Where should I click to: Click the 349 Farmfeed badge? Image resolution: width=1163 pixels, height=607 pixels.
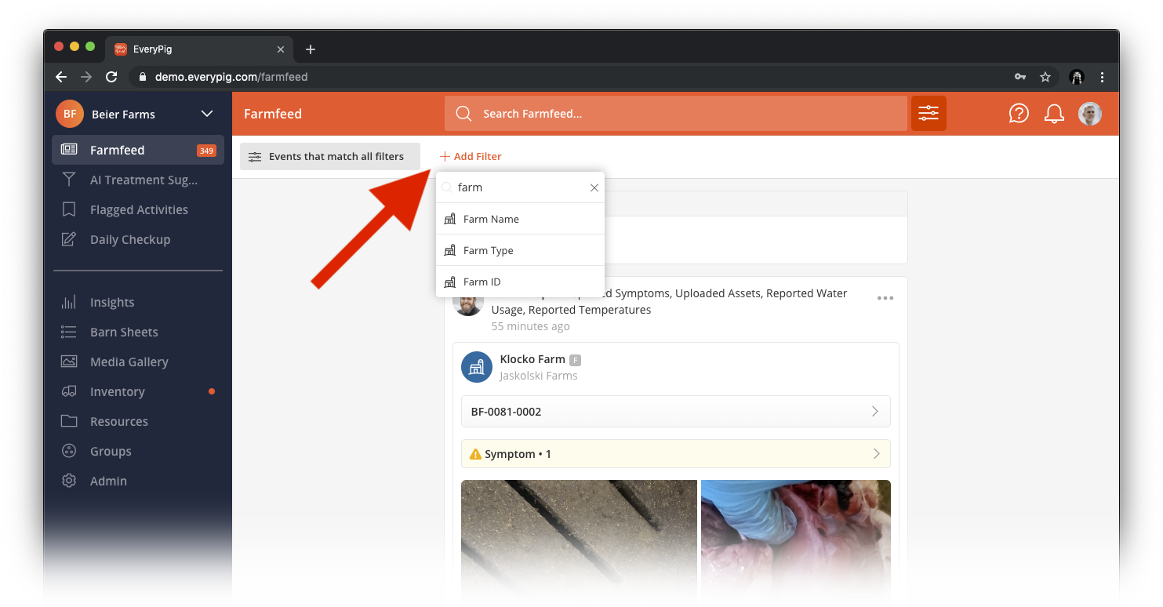coord(206,151)
